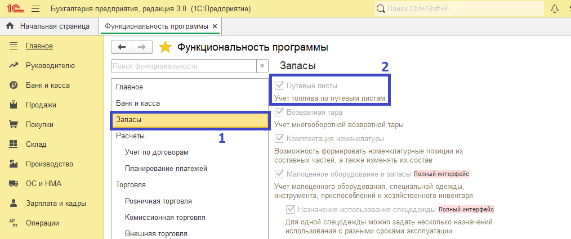Click the forward arrow navigation button

142,47
